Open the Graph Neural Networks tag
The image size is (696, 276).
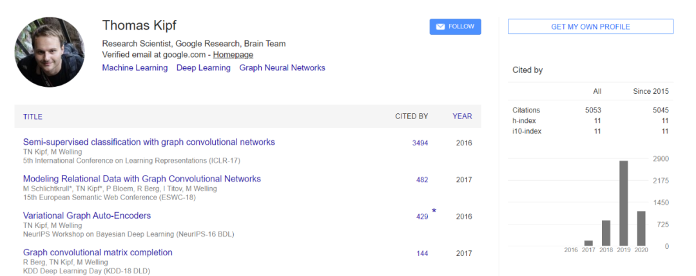[282, 68]
